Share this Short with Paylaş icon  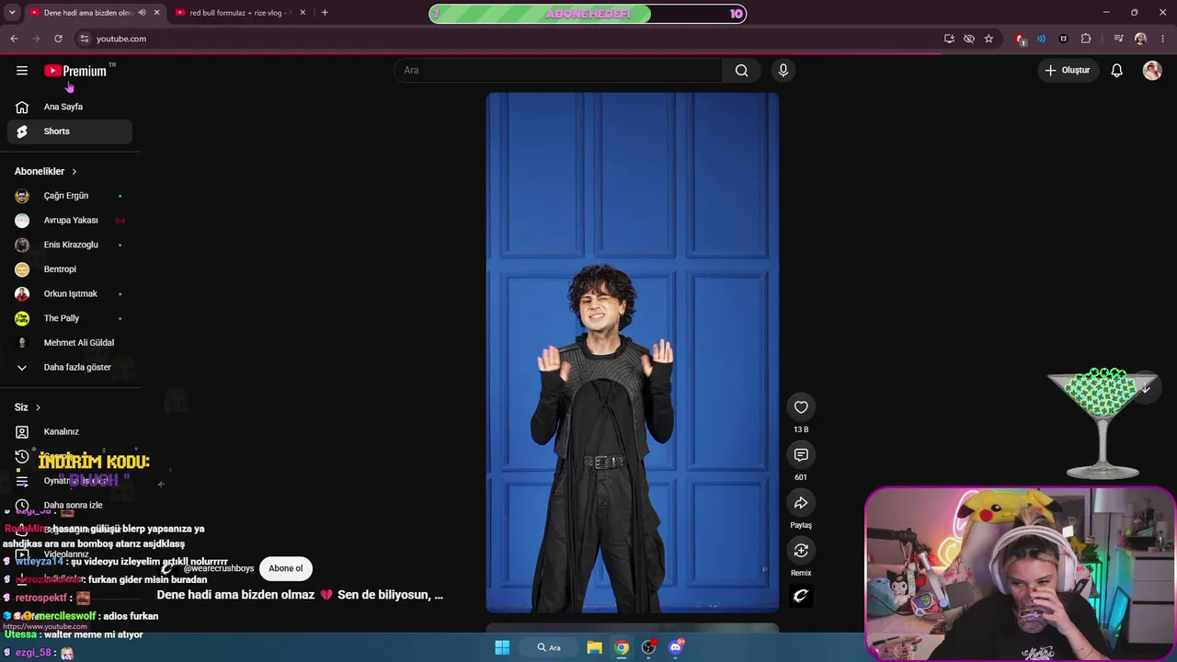[x=801, y=503]
